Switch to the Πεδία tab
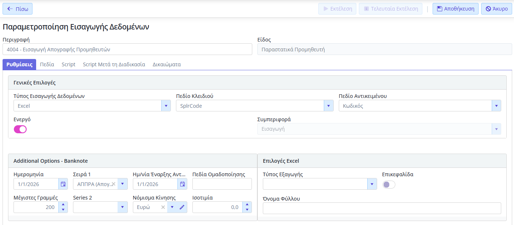514x225 pixels. [47, 64]
